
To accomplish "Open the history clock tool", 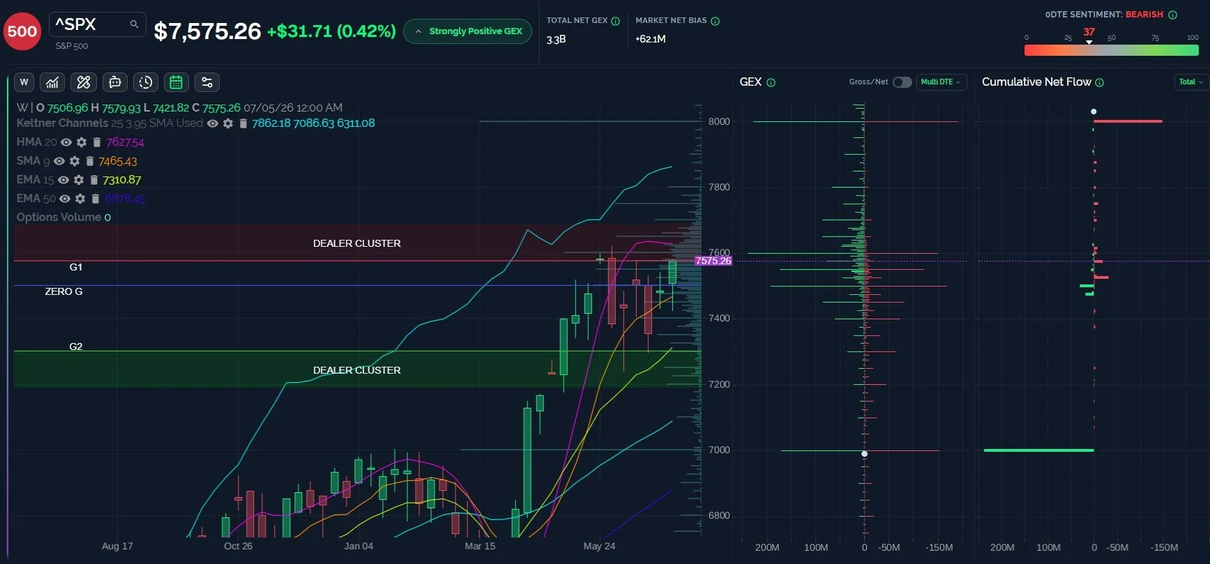I will pyautogui.click(x=146, y=82).
